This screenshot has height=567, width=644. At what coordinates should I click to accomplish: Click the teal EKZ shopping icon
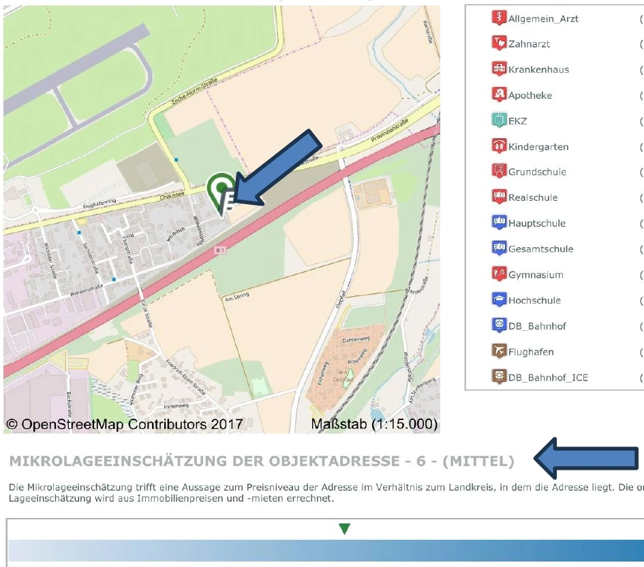point(499,120)
